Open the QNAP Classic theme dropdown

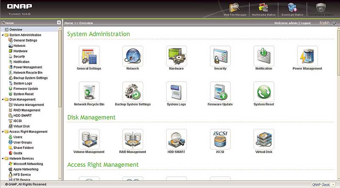pyautogui.click(x=323, y=185)
